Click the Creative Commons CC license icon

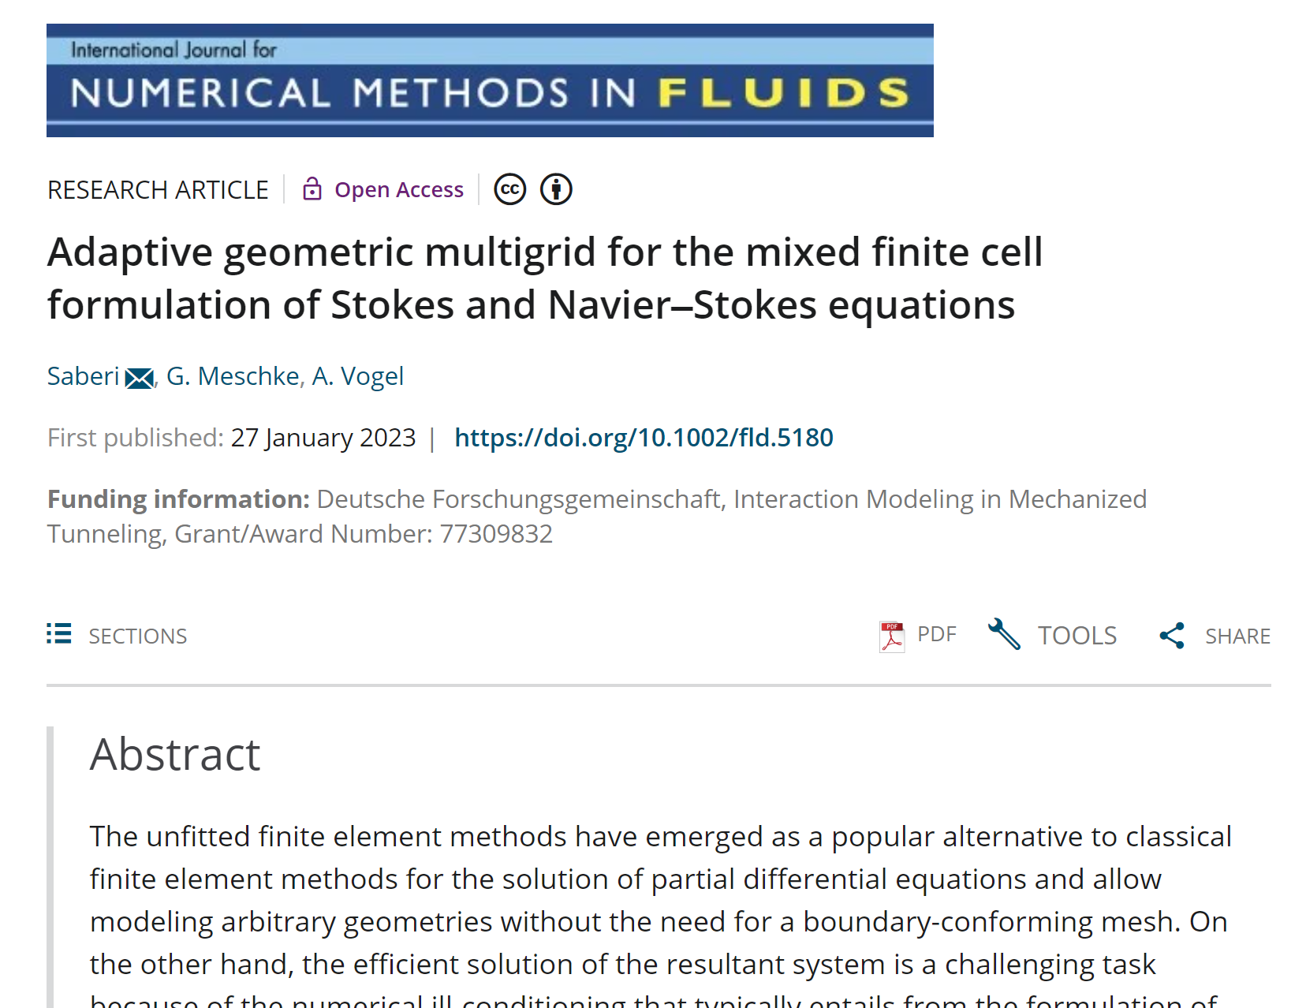click(x=510, y=189)
